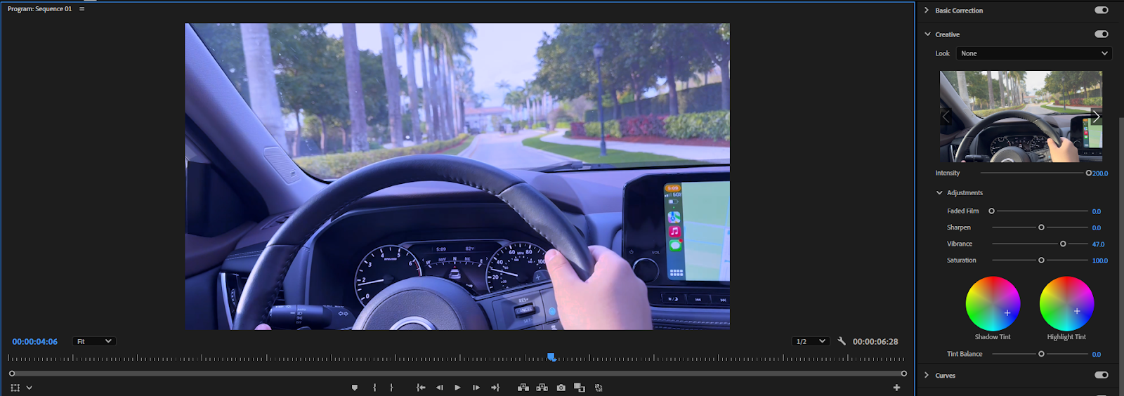Click the Sharpen slider handle
1124x396 pixels.
point(1041,227)
